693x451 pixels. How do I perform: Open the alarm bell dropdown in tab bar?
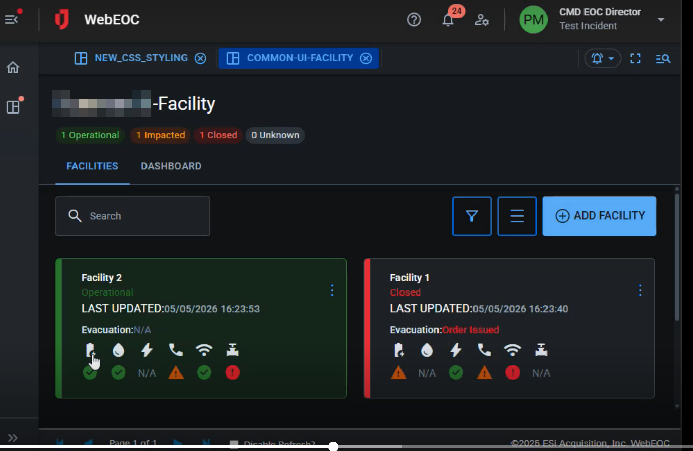pyautogui.click(x=603, y=58)
